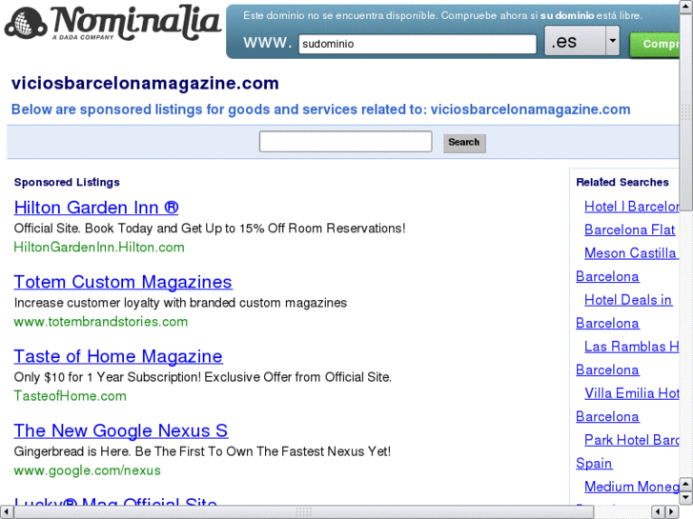Image resolution: width=693 pixels, height=519 pixels.
Task: Open the .es domain extension dropdown
Action: 581,41
